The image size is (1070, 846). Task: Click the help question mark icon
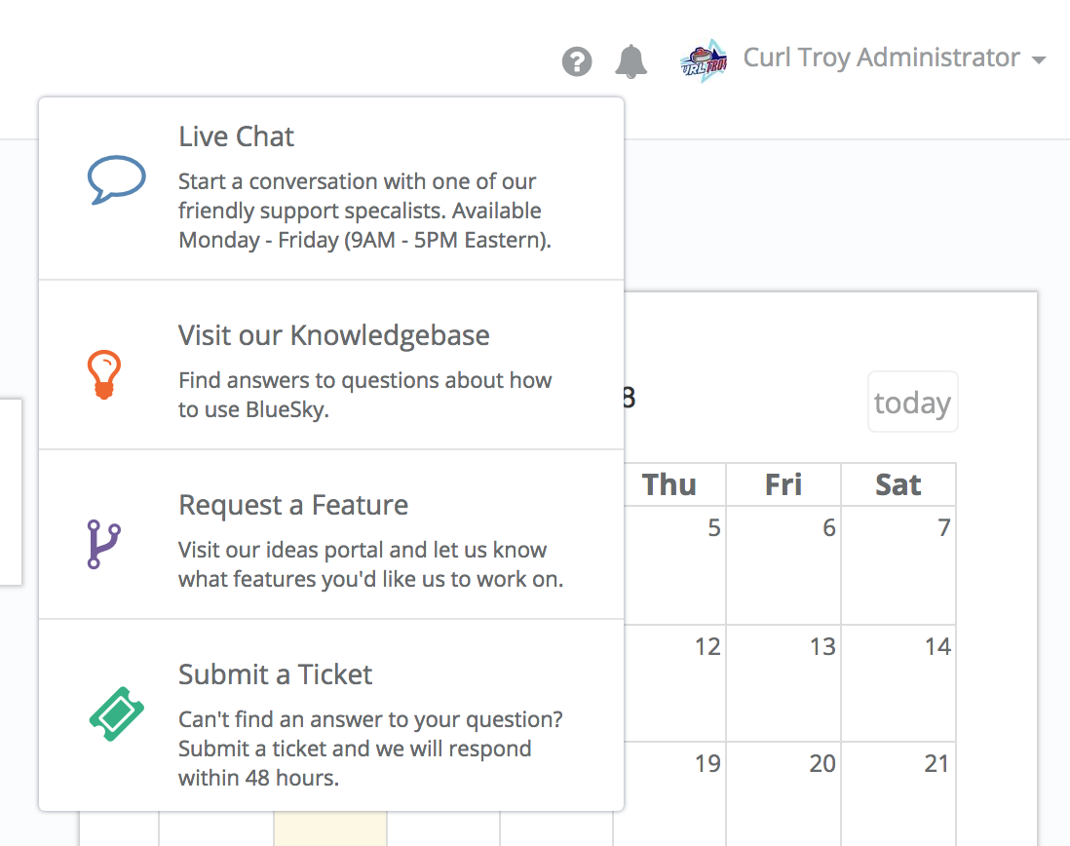click(x=577, y=61)
